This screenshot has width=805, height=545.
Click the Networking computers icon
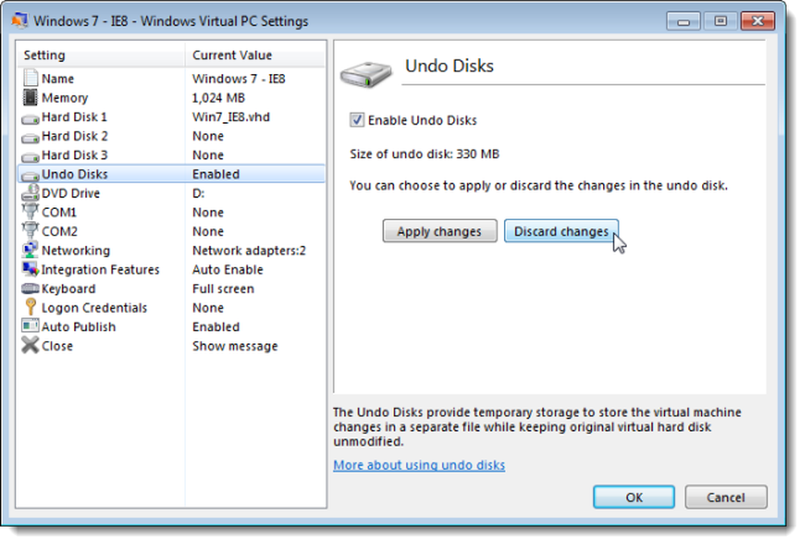tap(31, 250)
